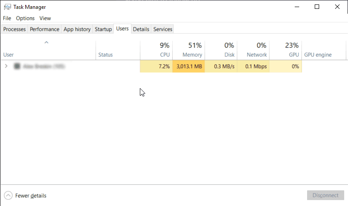Click sort arrow above User column
The height and width of the screenshot is (206, 348).
[46, 43]
